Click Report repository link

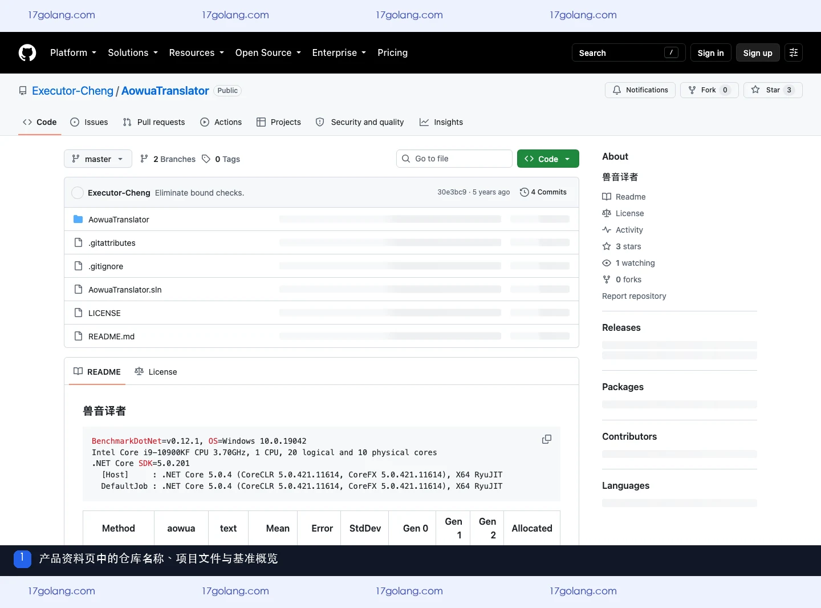tap(634, 296)
